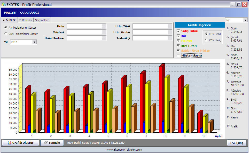Click the orange bar for month 10
The height and width of the screenshot is (153, 249).
coord(209,127)
